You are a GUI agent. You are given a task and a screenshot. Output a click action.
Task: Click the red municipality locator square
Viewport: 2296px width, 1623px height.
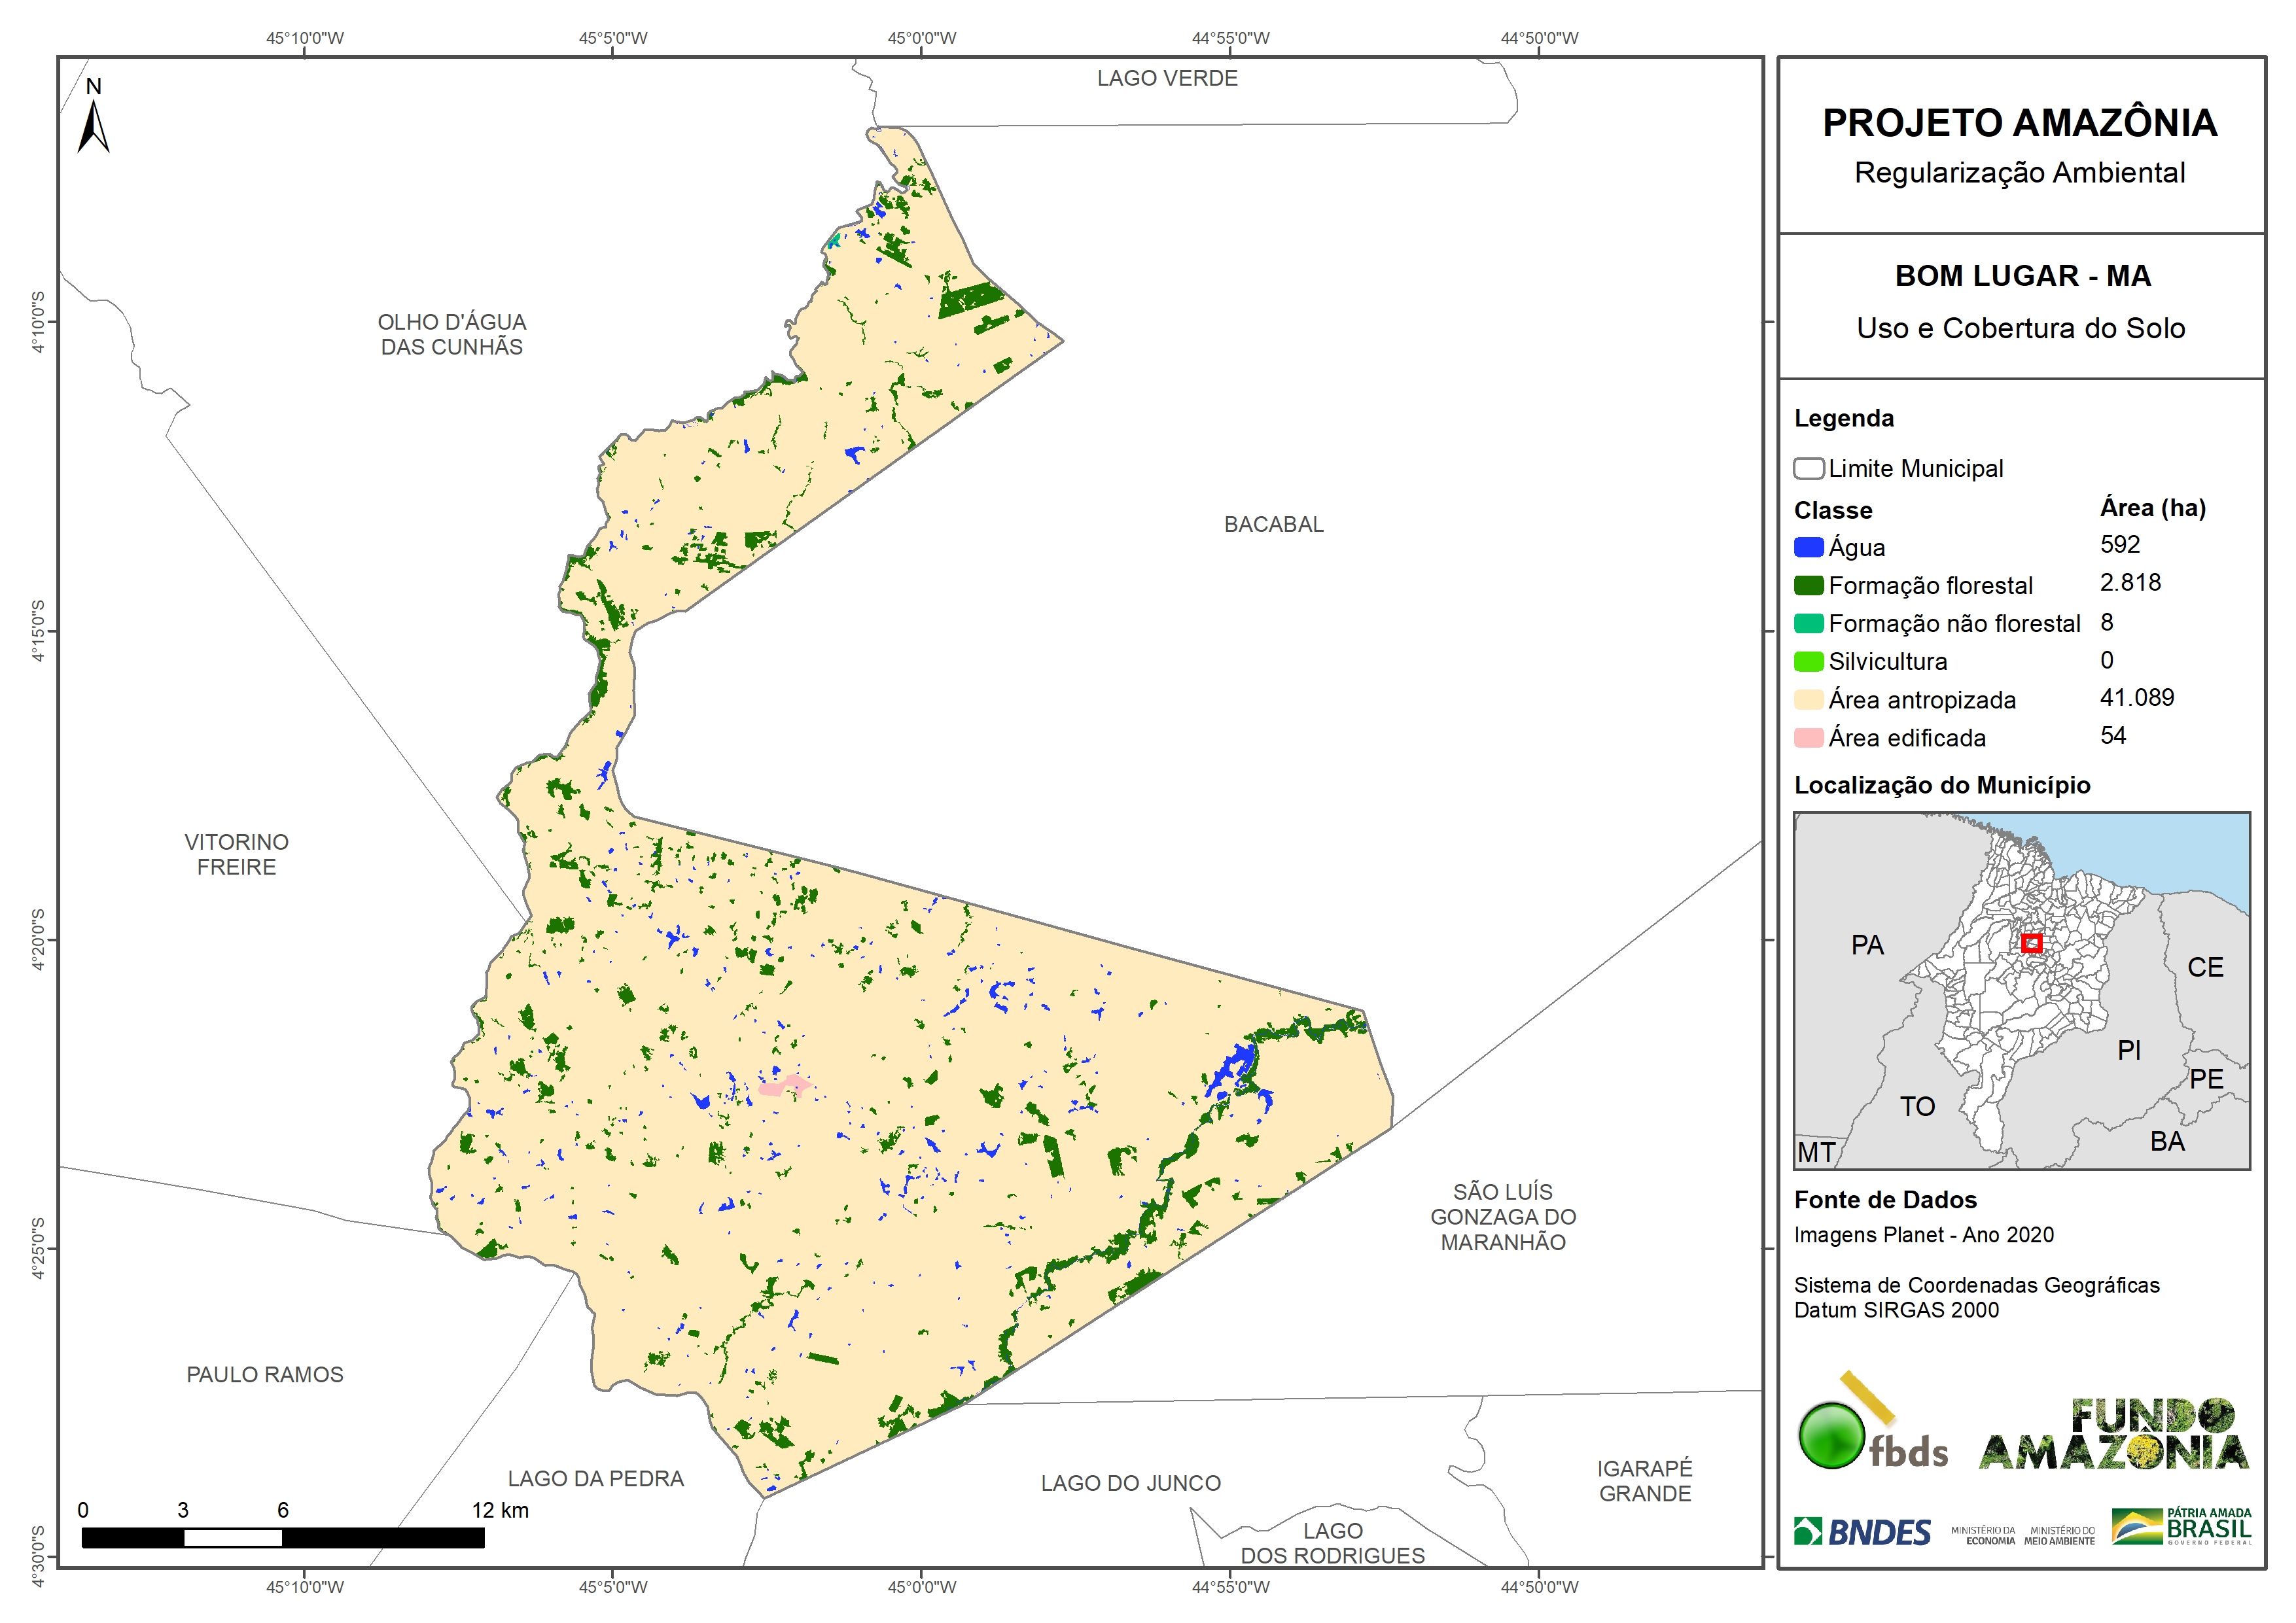[2031, 943]
